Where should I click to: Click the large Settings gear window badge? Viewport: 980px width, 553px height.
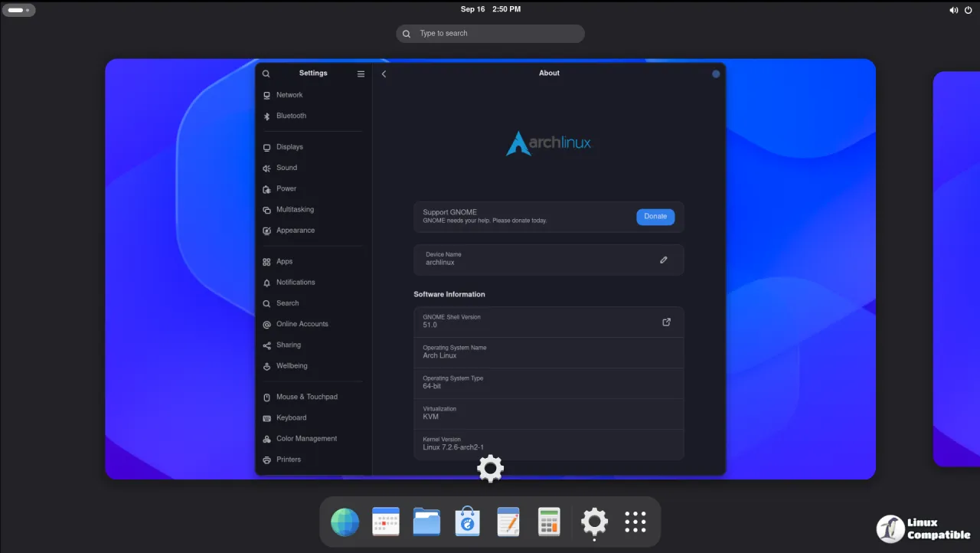tap(490, 469)
